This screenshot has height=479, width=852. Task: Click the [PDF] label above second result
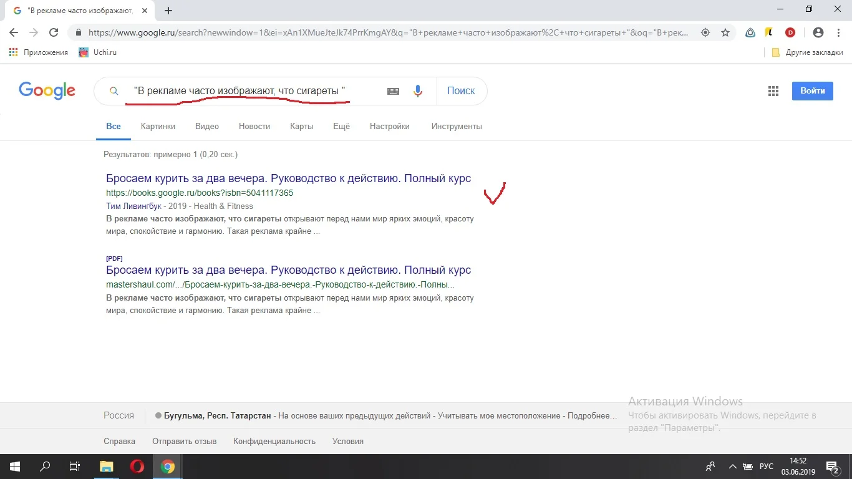click(114, 258)
